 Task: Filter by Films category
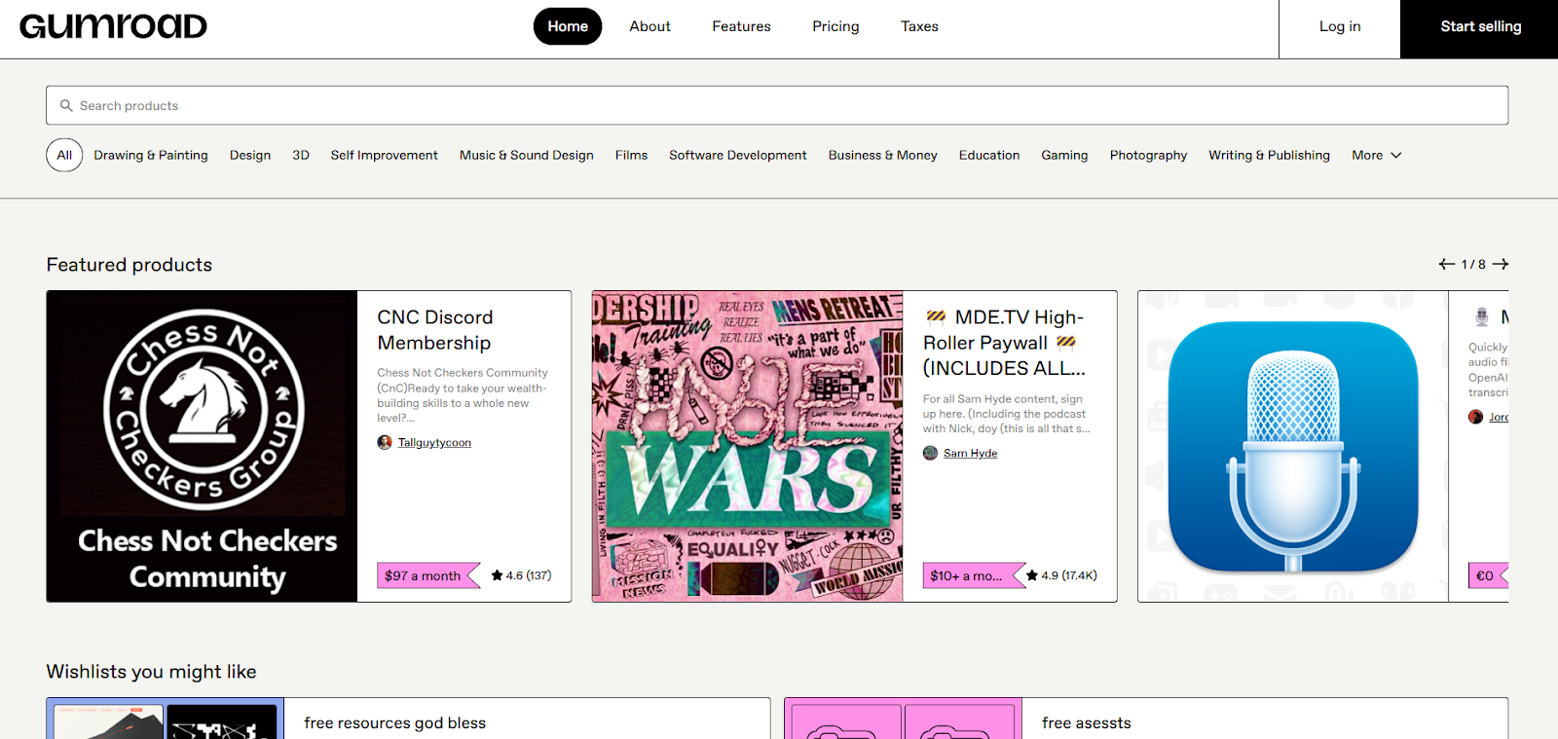631,155
